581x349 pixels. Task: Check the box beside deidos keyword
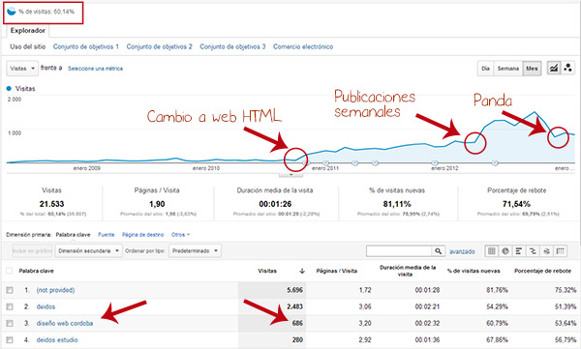coord(10,306)
